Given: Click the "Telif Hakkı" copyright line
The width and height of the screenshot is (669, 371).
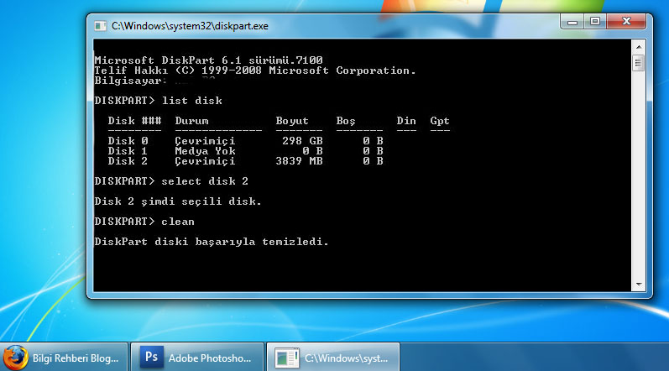Looking at the screenshot, I should click(x=254, y=71).
